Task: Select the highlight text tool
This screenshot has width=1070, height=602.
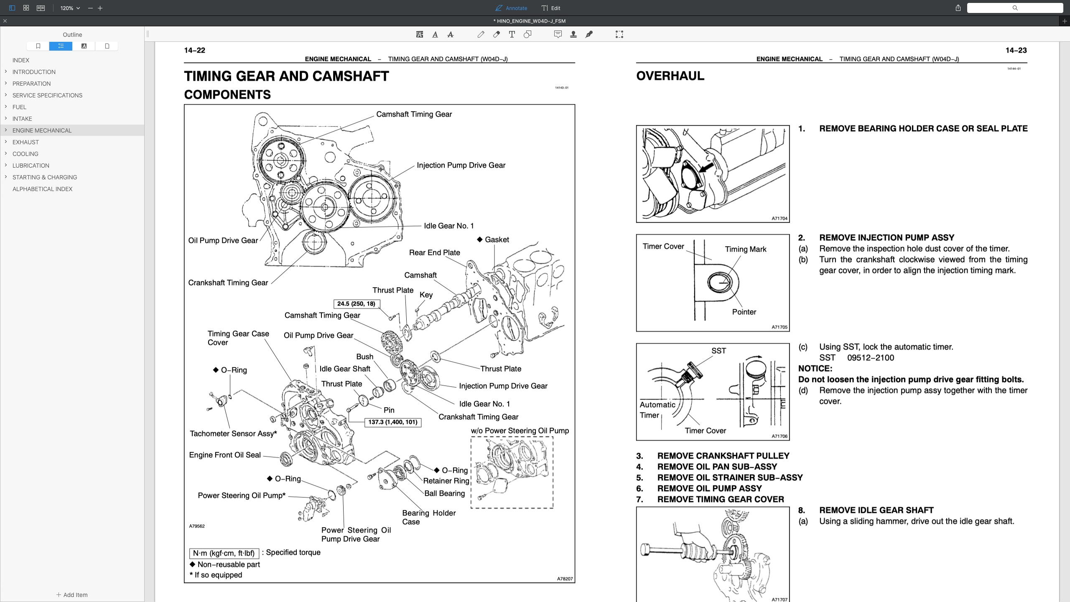Action: click(x=420, y=34)
